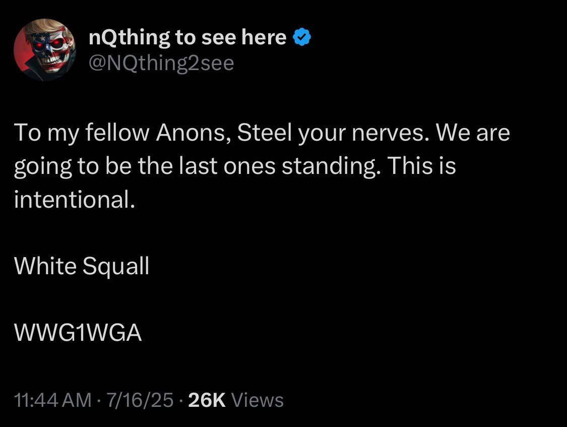Select the "White Squall" line
Viewport: 567px width, 427px height.
pyautogui.click(x=82, y=266)
